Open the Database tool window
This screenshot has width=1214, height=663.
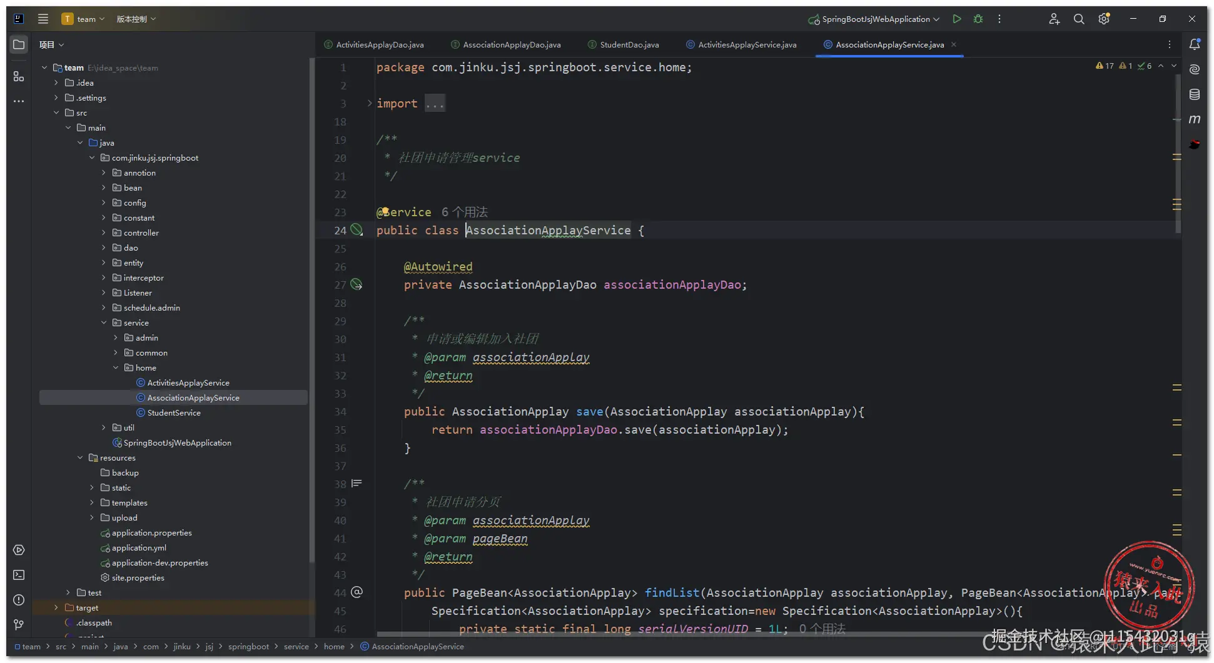pyautogui.click(x=1195, y=94)
